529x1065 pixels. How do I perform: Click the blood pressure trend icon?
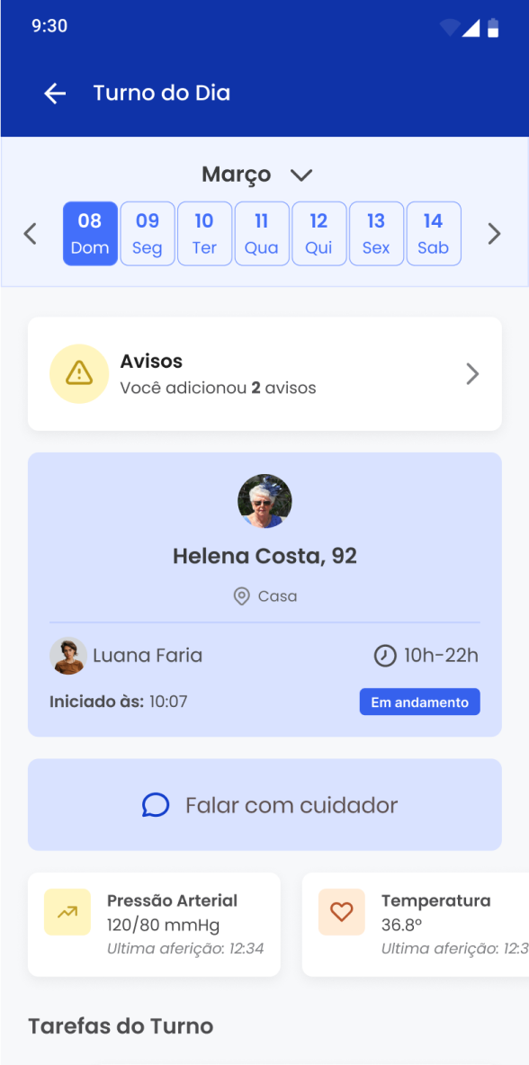[67, 912]
